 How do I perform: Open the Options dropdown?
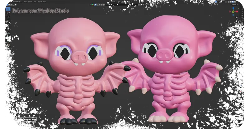(x=235, y=5)
